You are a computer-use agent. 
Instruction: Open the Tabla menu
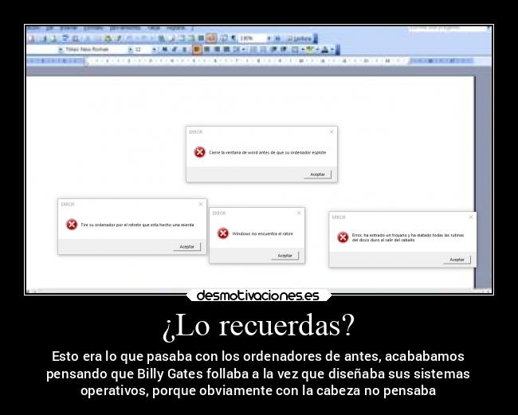pyautogui.click(x=155, y=29)
